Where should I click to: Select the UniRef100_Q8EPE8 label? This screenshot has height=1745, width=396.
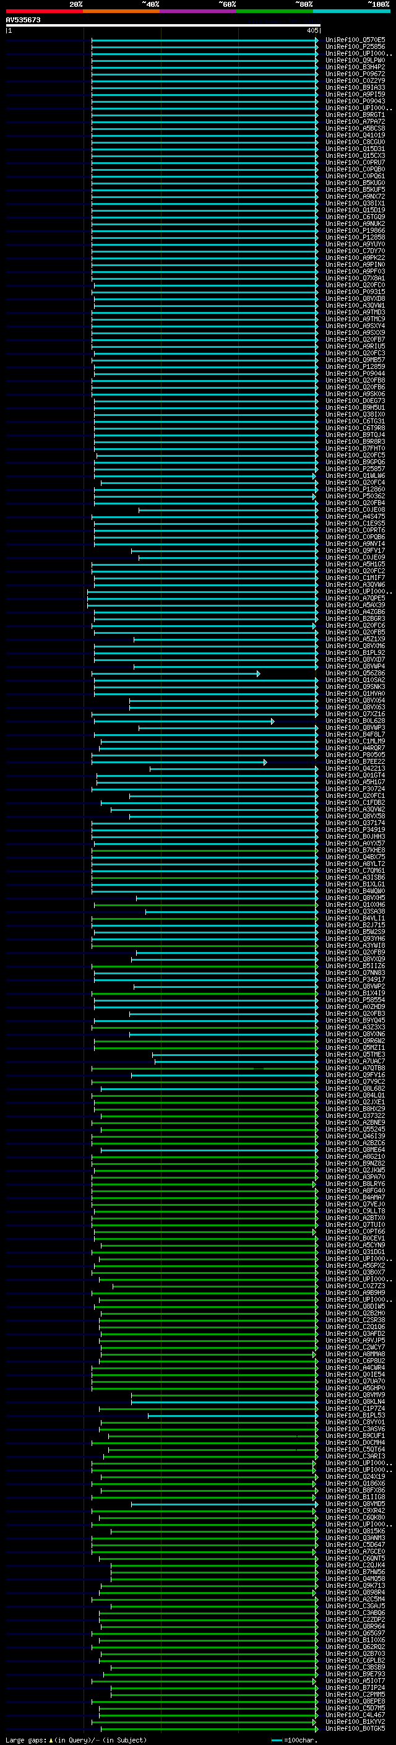click(355, 1701)
